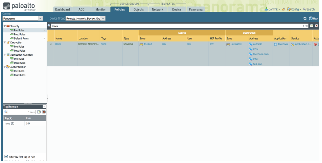This screenshot has width=322, height=163.
Task: Click the Untrusted zone icon
Action: point(228,44)
